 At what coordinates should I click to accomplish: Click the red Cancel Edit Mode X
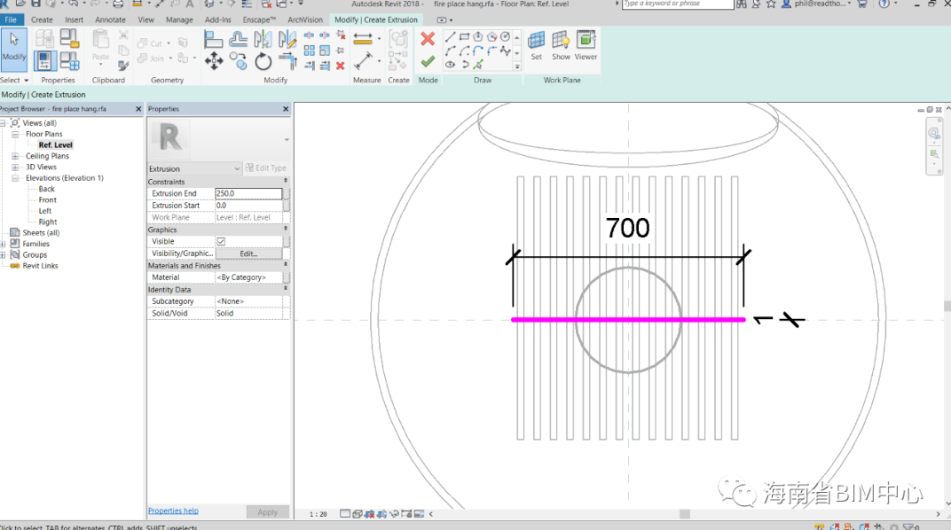[x=428, y=39]
